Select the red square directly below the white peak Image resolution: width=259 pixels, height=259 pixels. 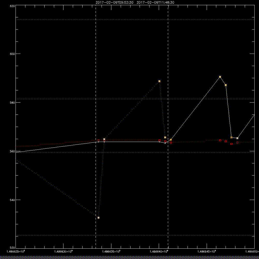[x=220, y=140]
